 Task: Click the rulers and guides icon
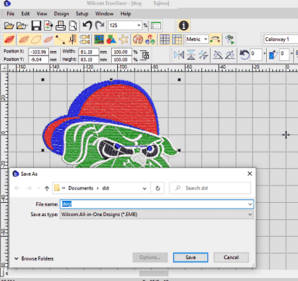pos(177,40)
